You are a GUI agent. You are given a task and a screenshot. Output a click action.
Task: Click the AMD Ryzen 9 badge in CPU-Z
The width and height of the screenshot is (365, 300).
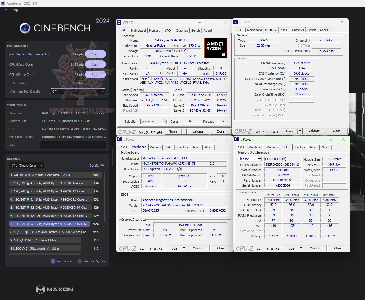pyautogui.click(x=216, y=48)
